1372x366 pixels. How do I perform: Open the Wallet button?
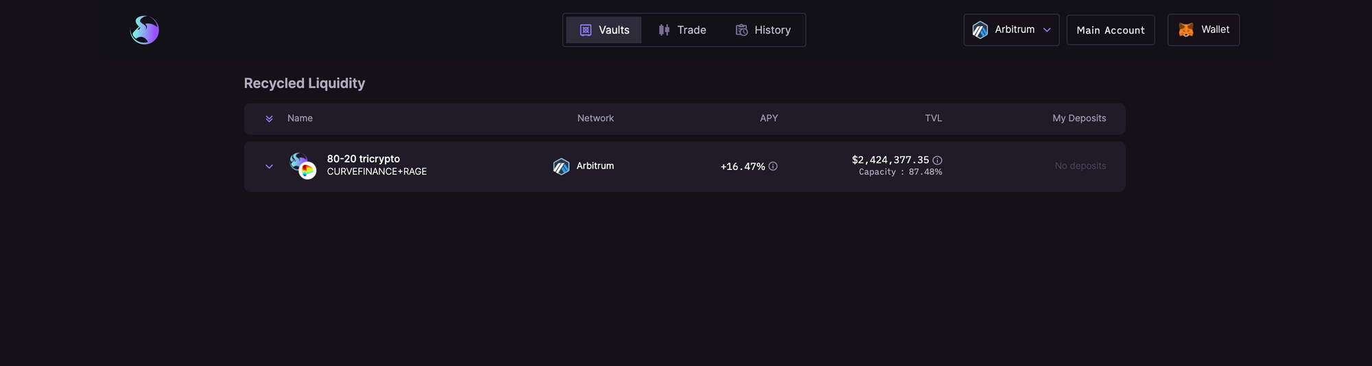1203,30
